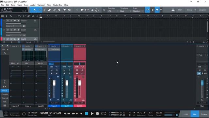Open Inserts dropdown on channel 1

click(x=57, y=46)
